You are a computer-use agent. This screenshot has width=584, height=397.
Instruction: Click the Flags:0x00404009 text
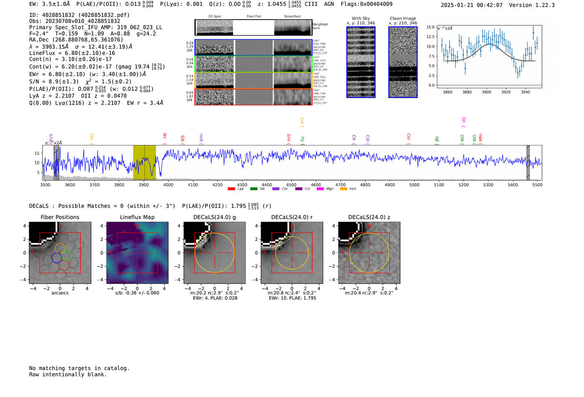[366, 4]
